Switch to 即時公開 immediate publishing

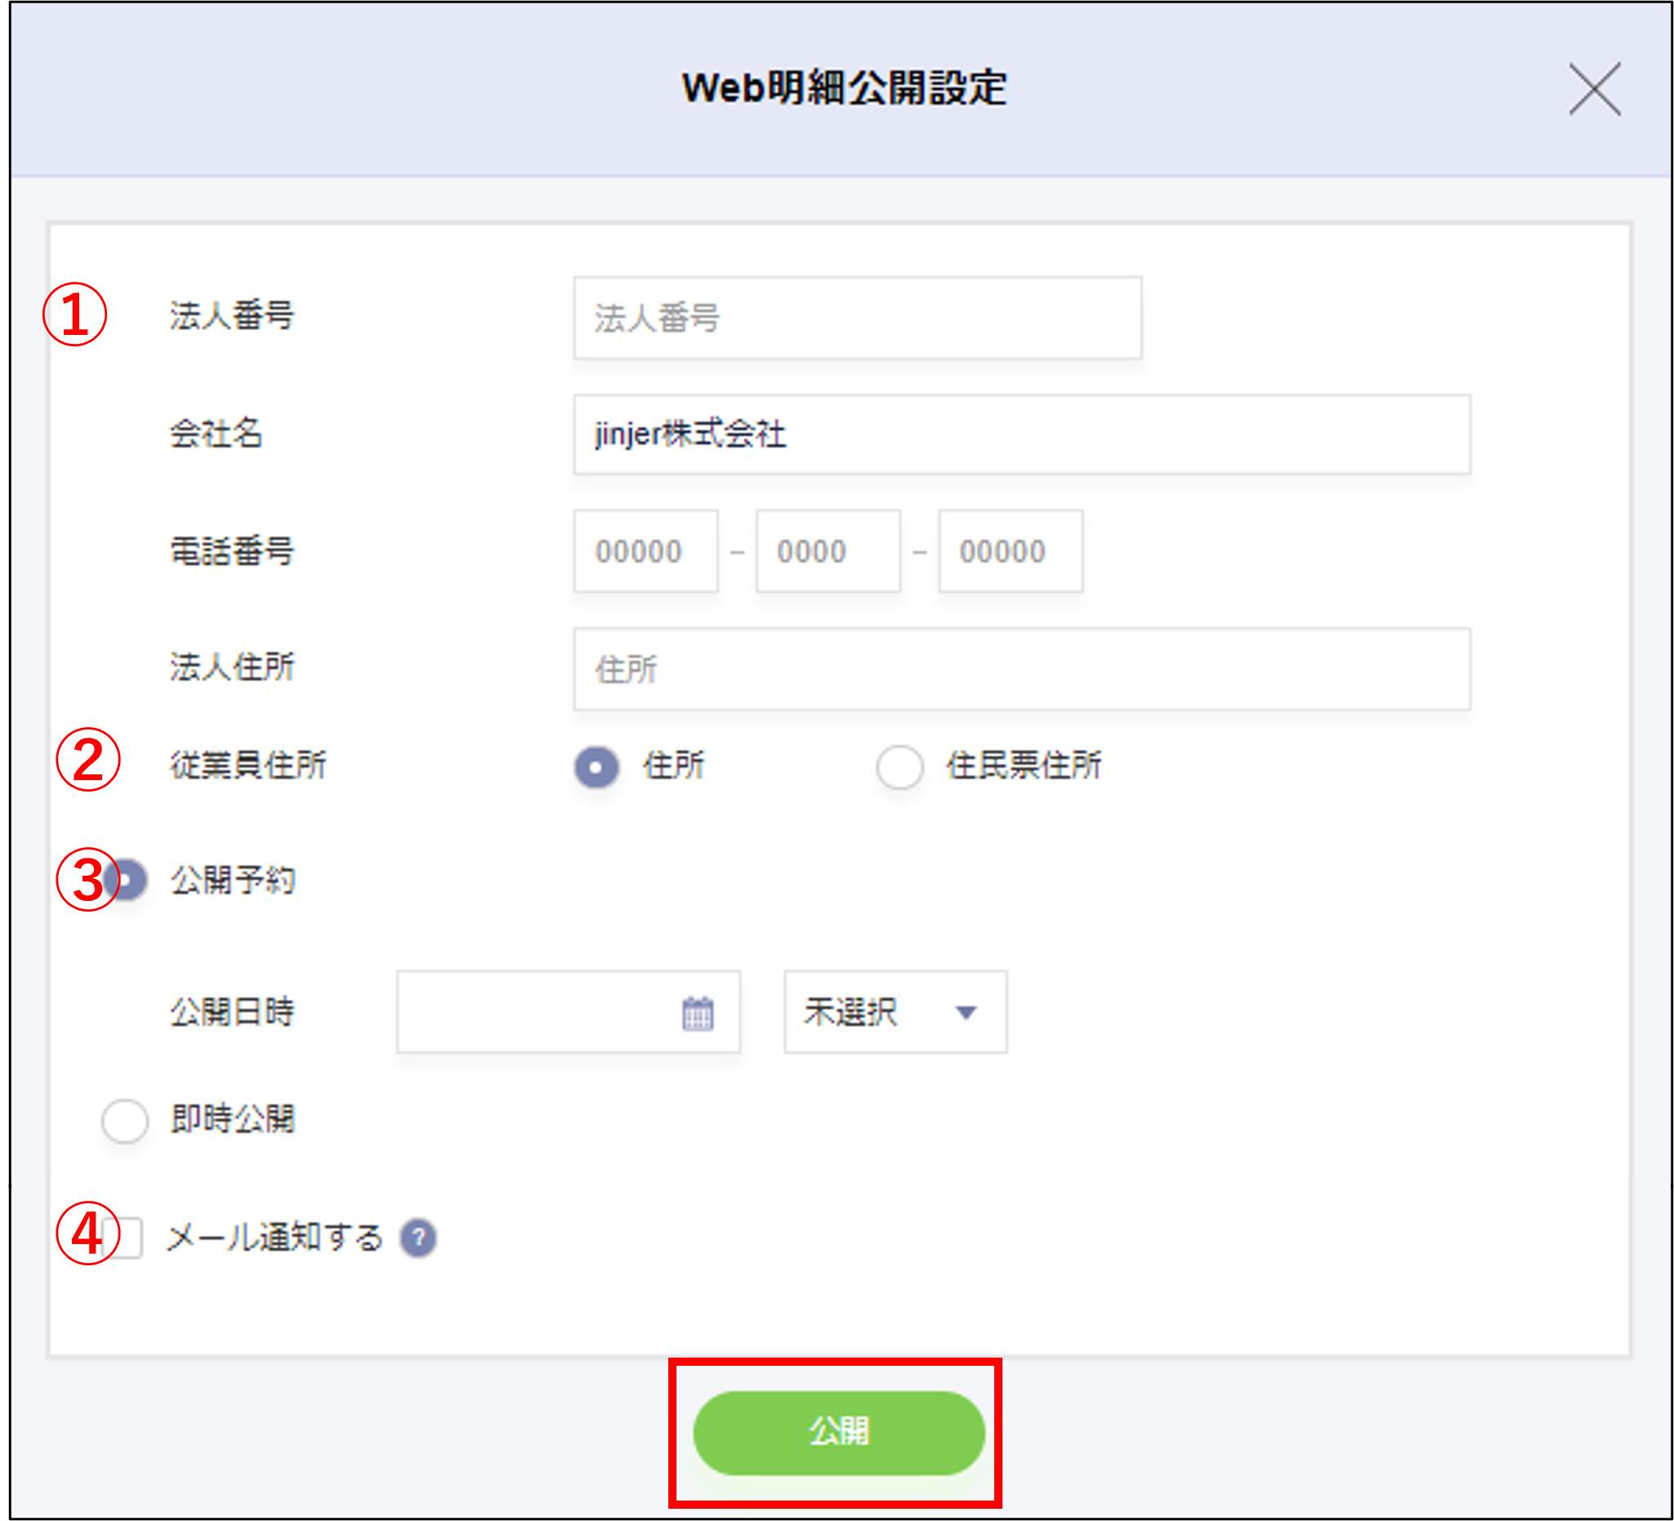[x=124, y=1120]
